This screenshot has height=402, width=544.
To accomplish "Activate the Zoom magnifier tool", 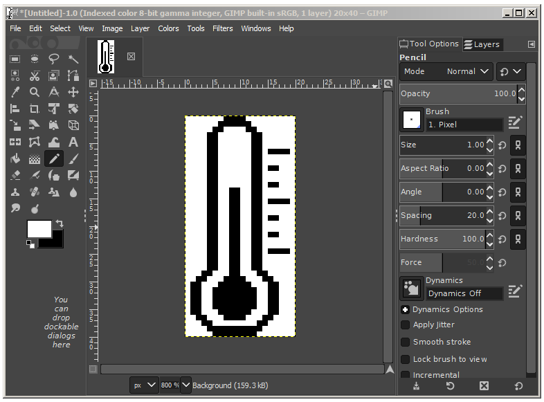I will point(35,92).
